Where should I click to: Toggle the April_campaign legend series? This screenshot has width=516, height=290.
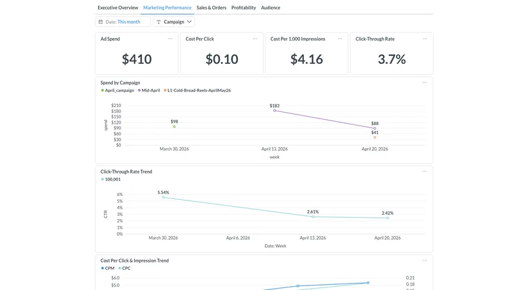117,90
